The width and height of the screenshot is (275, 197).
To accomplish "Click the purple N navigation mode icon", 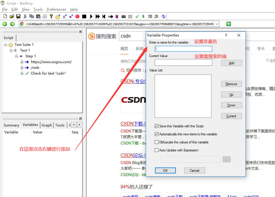I will [x=117, y=17].
